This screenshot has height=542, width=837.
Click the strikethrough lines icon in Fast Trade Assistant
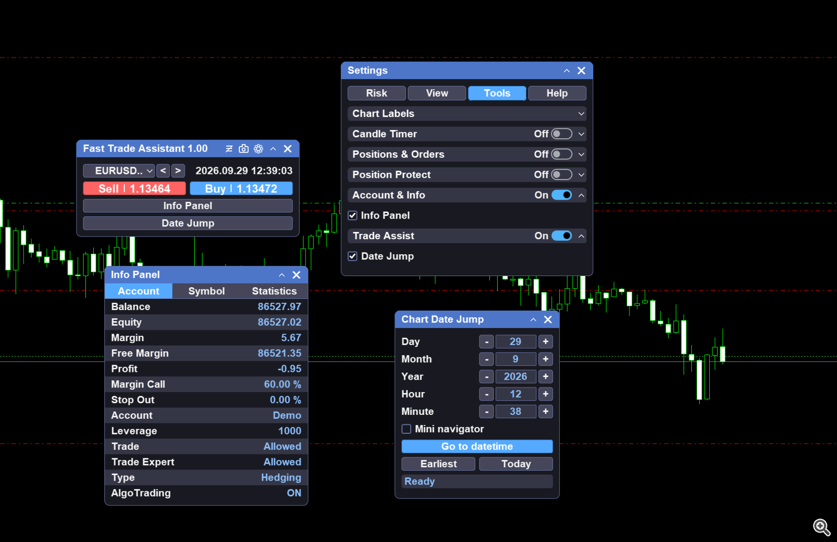tap(229, 149)
